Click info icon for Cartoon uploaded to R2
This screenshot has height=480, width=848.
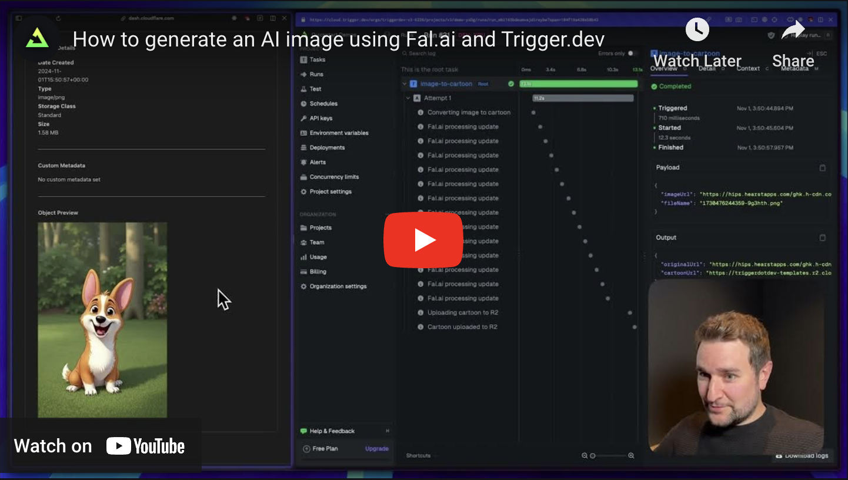coord(420,327)
